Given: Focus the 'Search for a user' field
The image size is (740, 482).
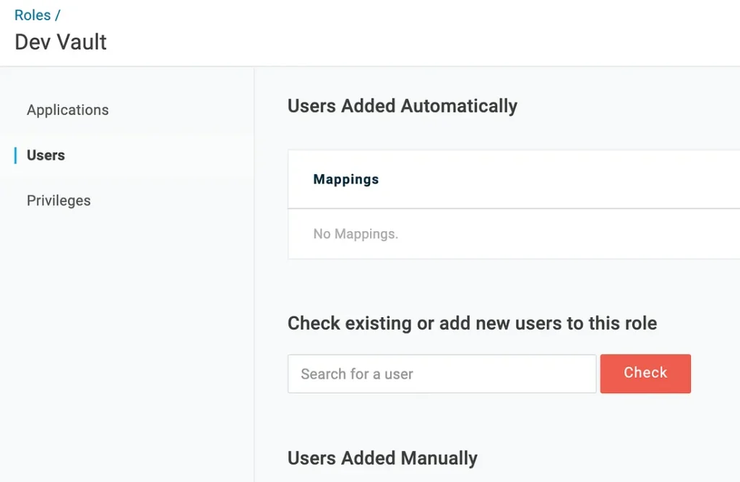Looking at the screenshot, I should (x=442, y=374).
